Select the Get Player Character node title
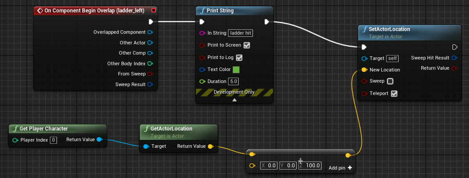Viewport: 469px width, 178px height. [44, 129]
